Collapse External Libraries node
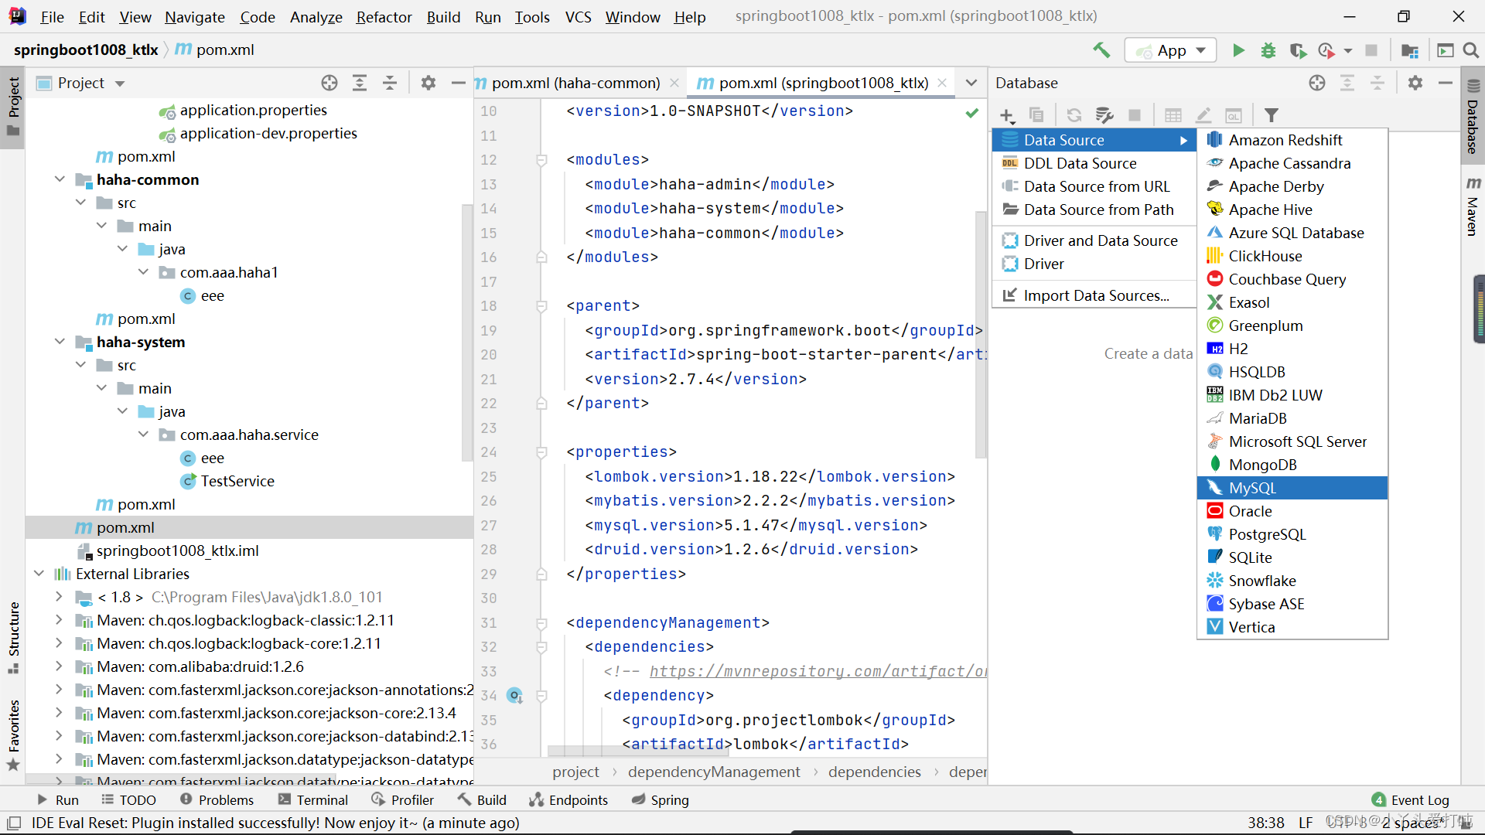This screenshot has height=835, width=1485. (39, 574)
